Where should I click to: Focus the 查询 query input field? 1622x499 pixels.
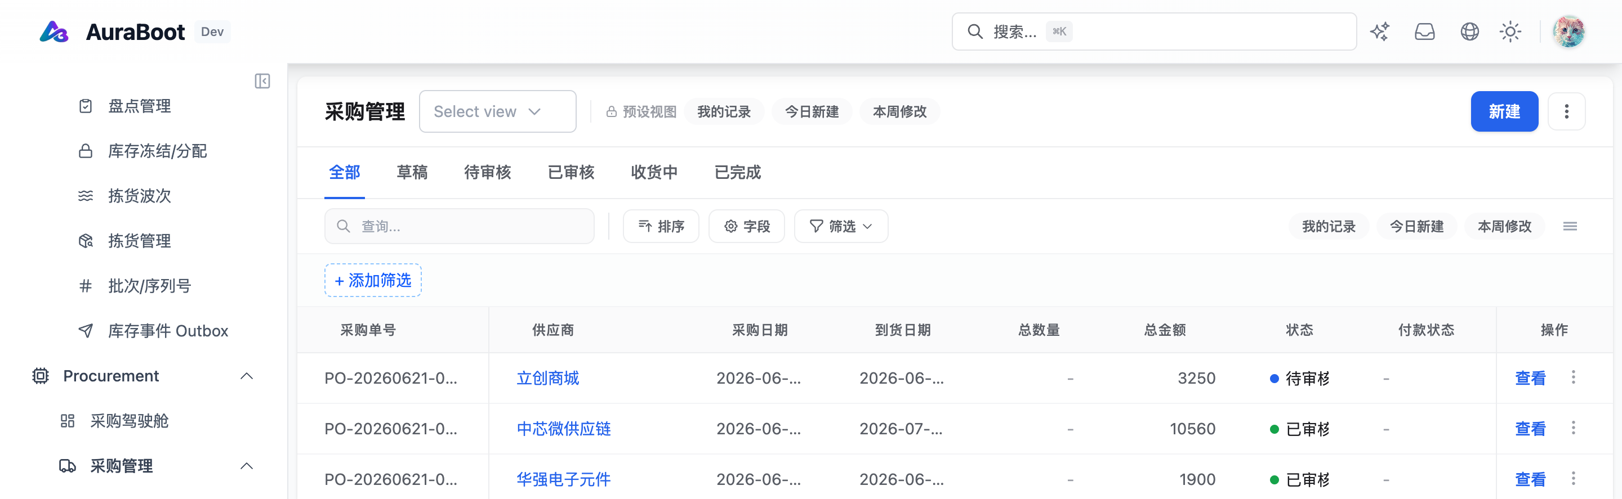(459, 226)
